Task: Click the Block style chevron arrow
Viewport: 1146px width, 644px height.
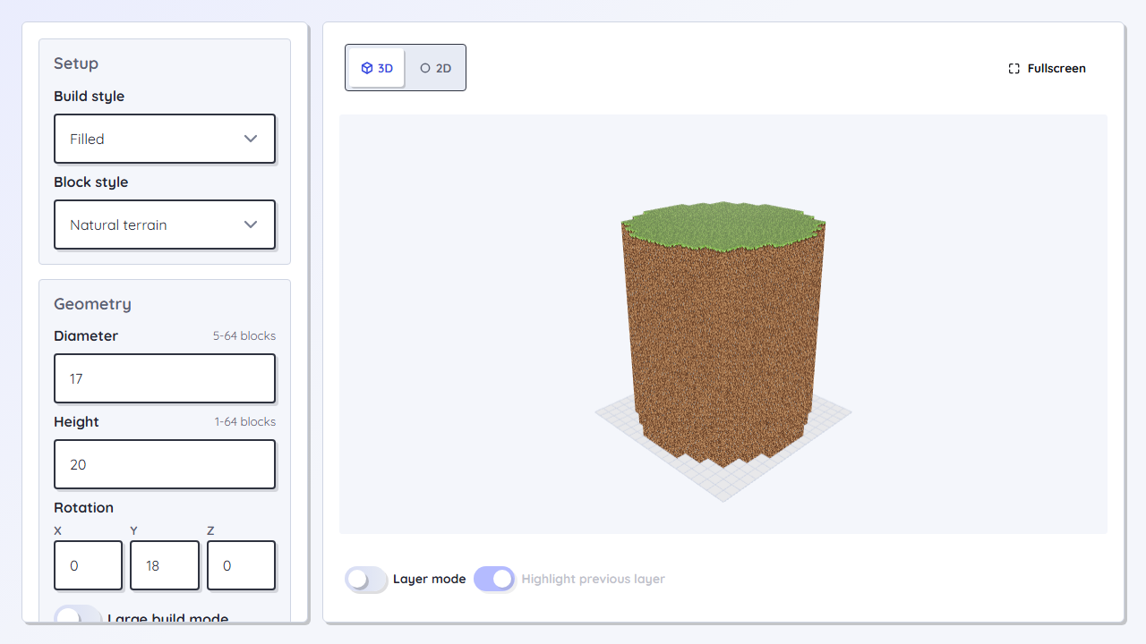Action: coord(251,225)
